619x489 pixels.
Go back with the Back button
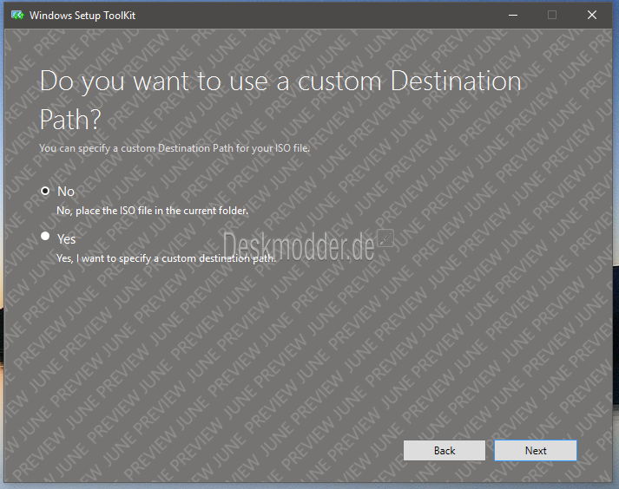[x=444, y=450]
